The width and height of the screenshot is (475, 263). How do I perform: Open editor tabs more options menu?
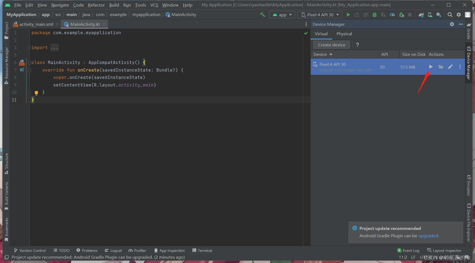point(306,24)
